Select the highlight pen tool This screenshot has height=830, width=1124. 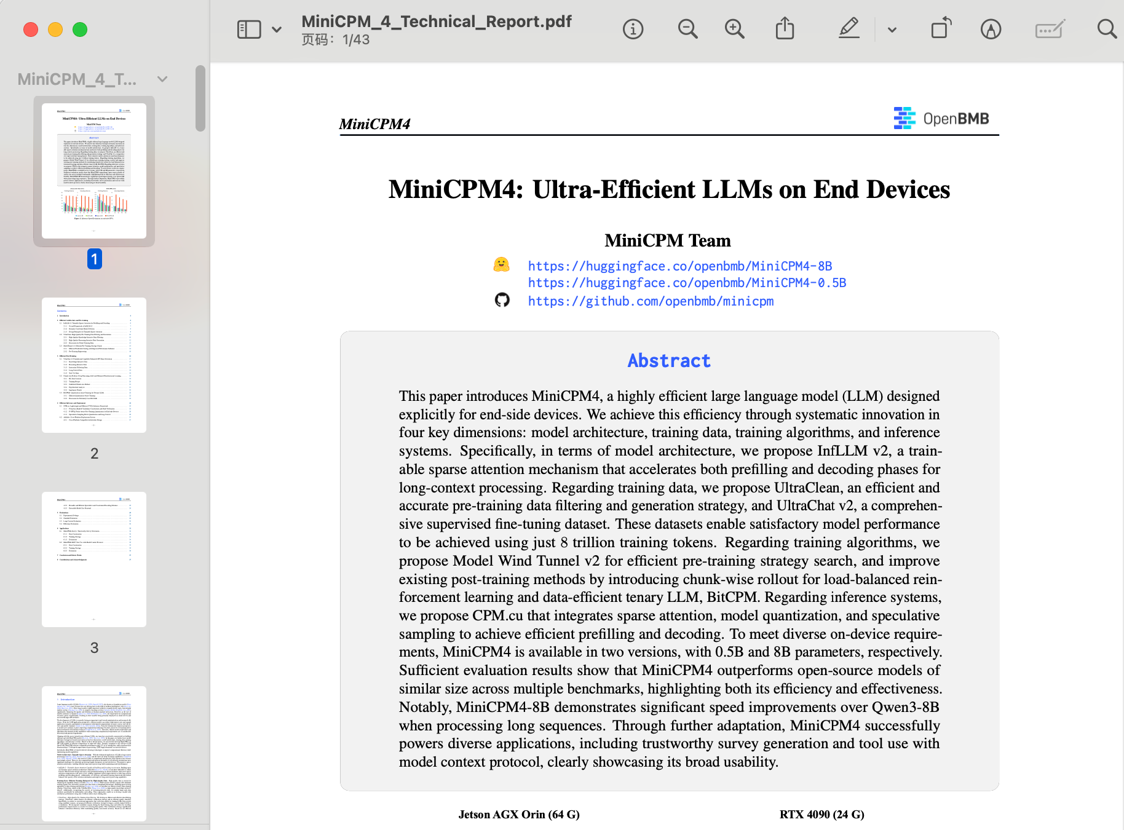click(x=849, y=28)
